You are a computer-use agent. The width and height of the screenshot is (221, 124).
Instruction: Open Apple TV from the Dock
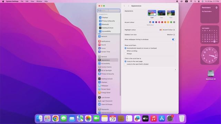[145, 118]
